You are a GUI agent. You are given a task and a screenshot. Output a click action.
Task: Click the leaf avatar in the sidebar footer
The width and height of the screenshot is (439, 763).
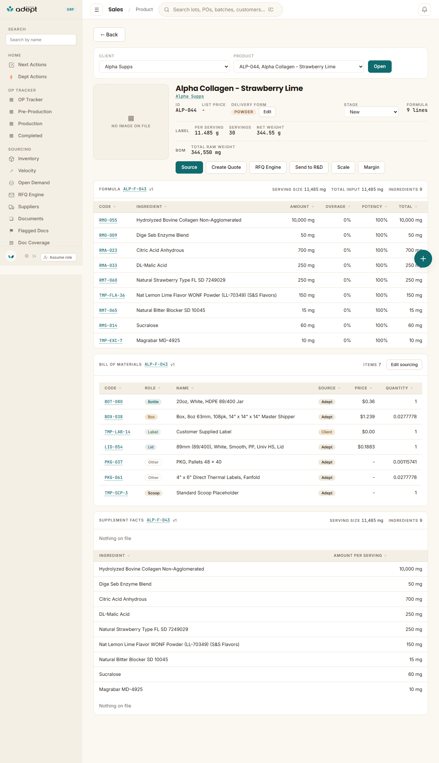click(11, 256)
